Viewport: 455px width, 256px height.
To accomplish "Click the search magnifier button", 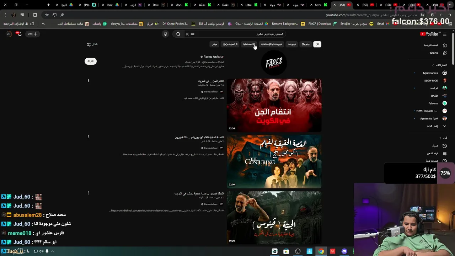I will [x=178, y=34].
